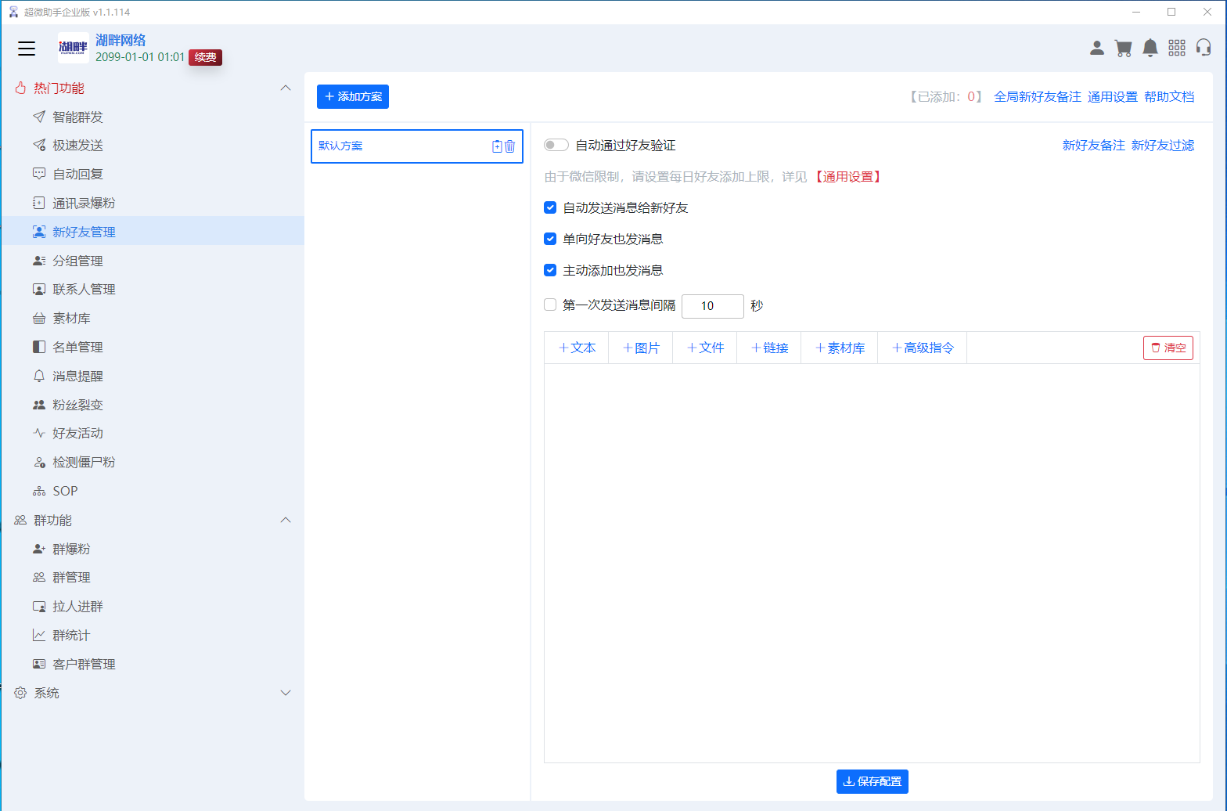Collapse the 热门功能 section chevron
This screenshot has width=1227, height=811.
[286, 88]
